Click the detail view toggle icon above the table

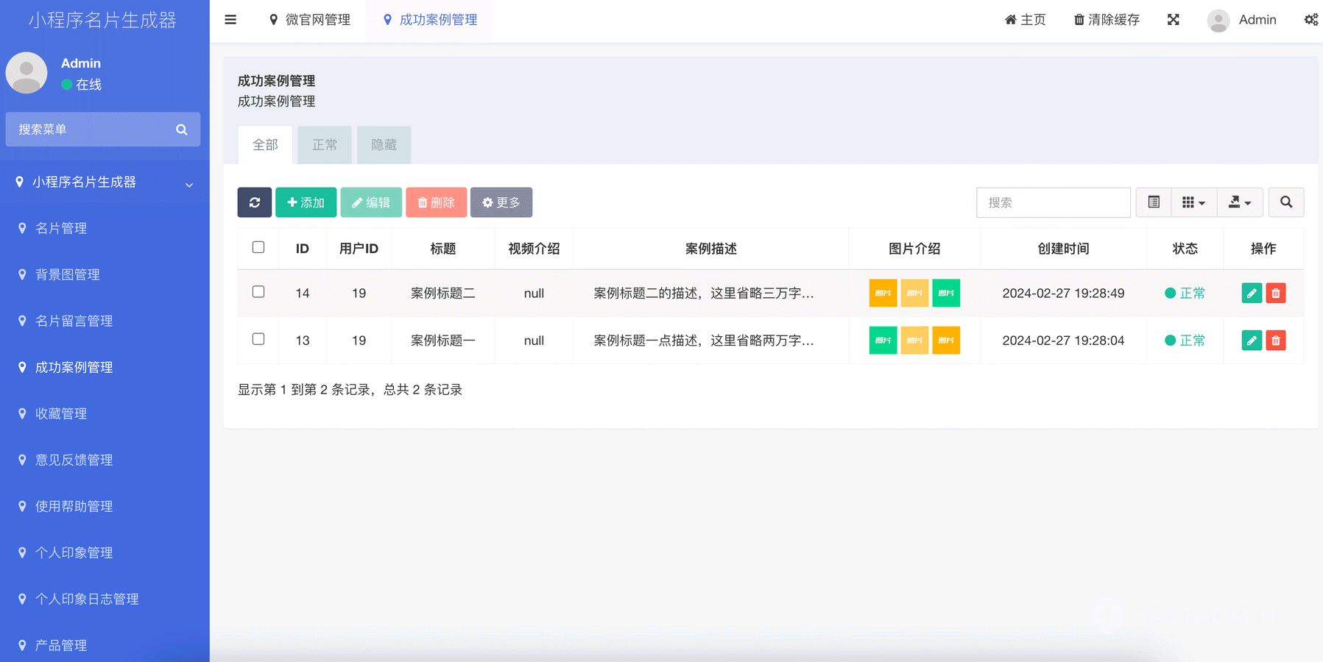point(1153,202)
